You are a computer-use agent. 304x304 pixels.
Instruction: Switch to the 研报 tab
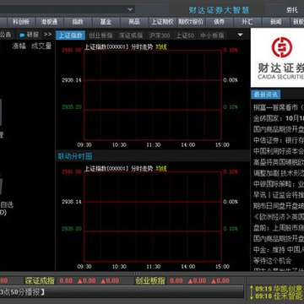(x=33, y=35)
